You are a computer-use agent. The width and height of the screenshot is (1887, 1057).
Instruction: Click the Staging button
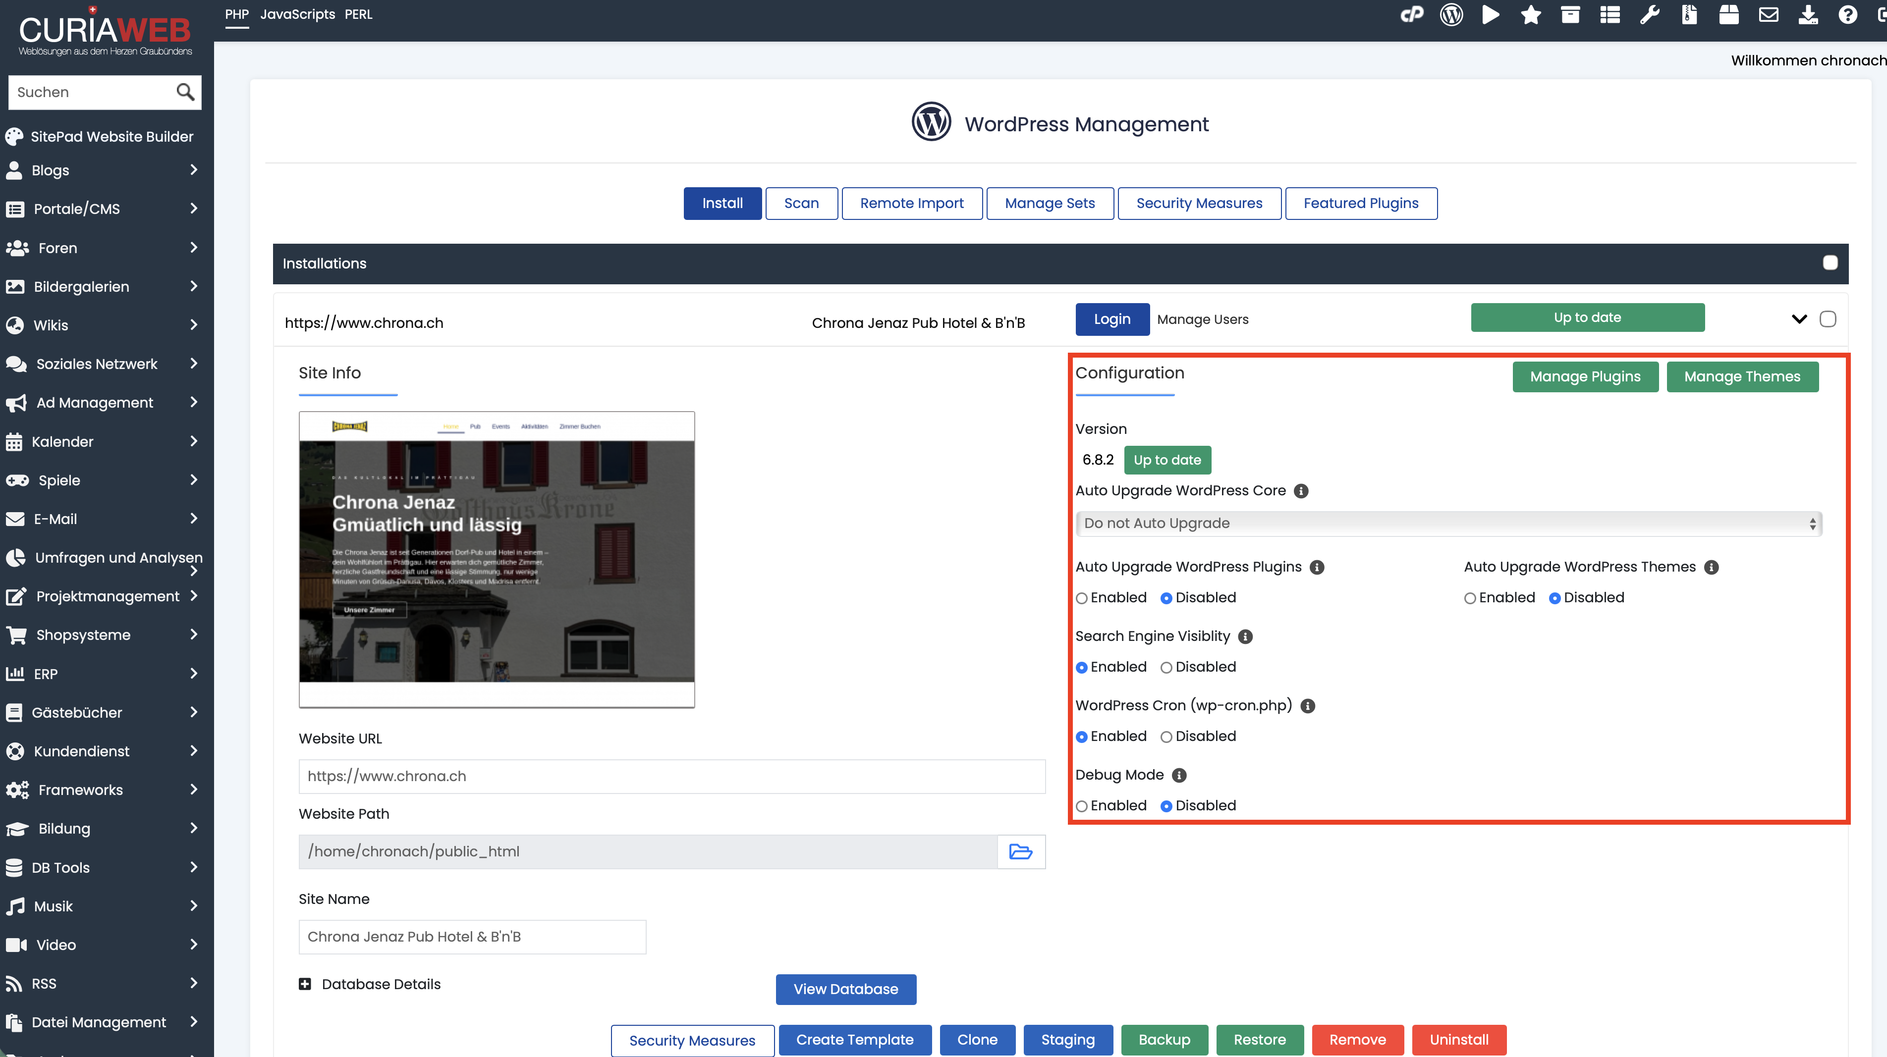pyautogui.click(x=1067, y=1040)
